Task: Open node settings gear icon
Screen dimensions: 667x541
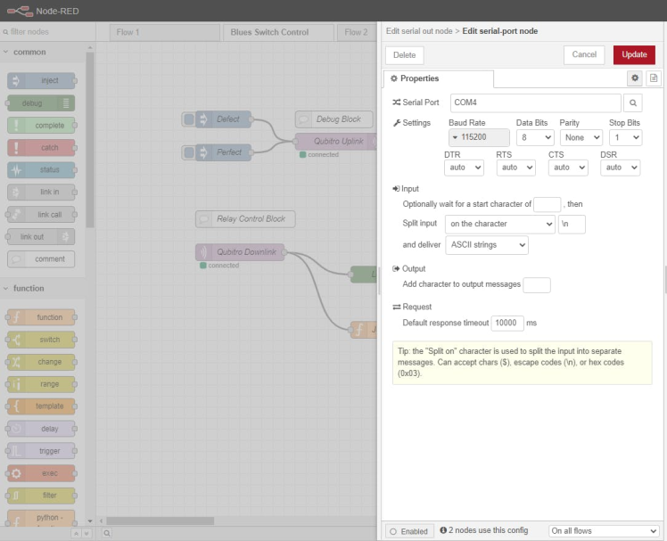Action: pyautogui.click(x=635, y=78)
